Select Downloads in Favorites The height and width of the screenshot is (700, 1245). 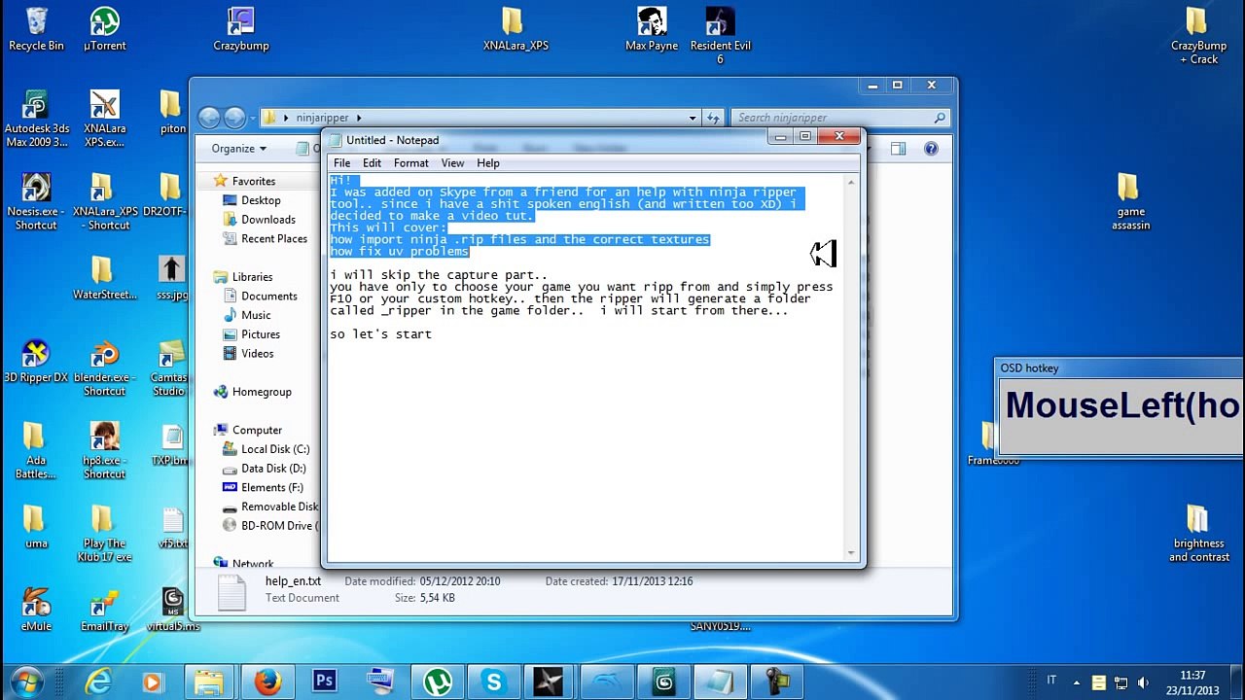pyautogui.click(x=267, y=220)
